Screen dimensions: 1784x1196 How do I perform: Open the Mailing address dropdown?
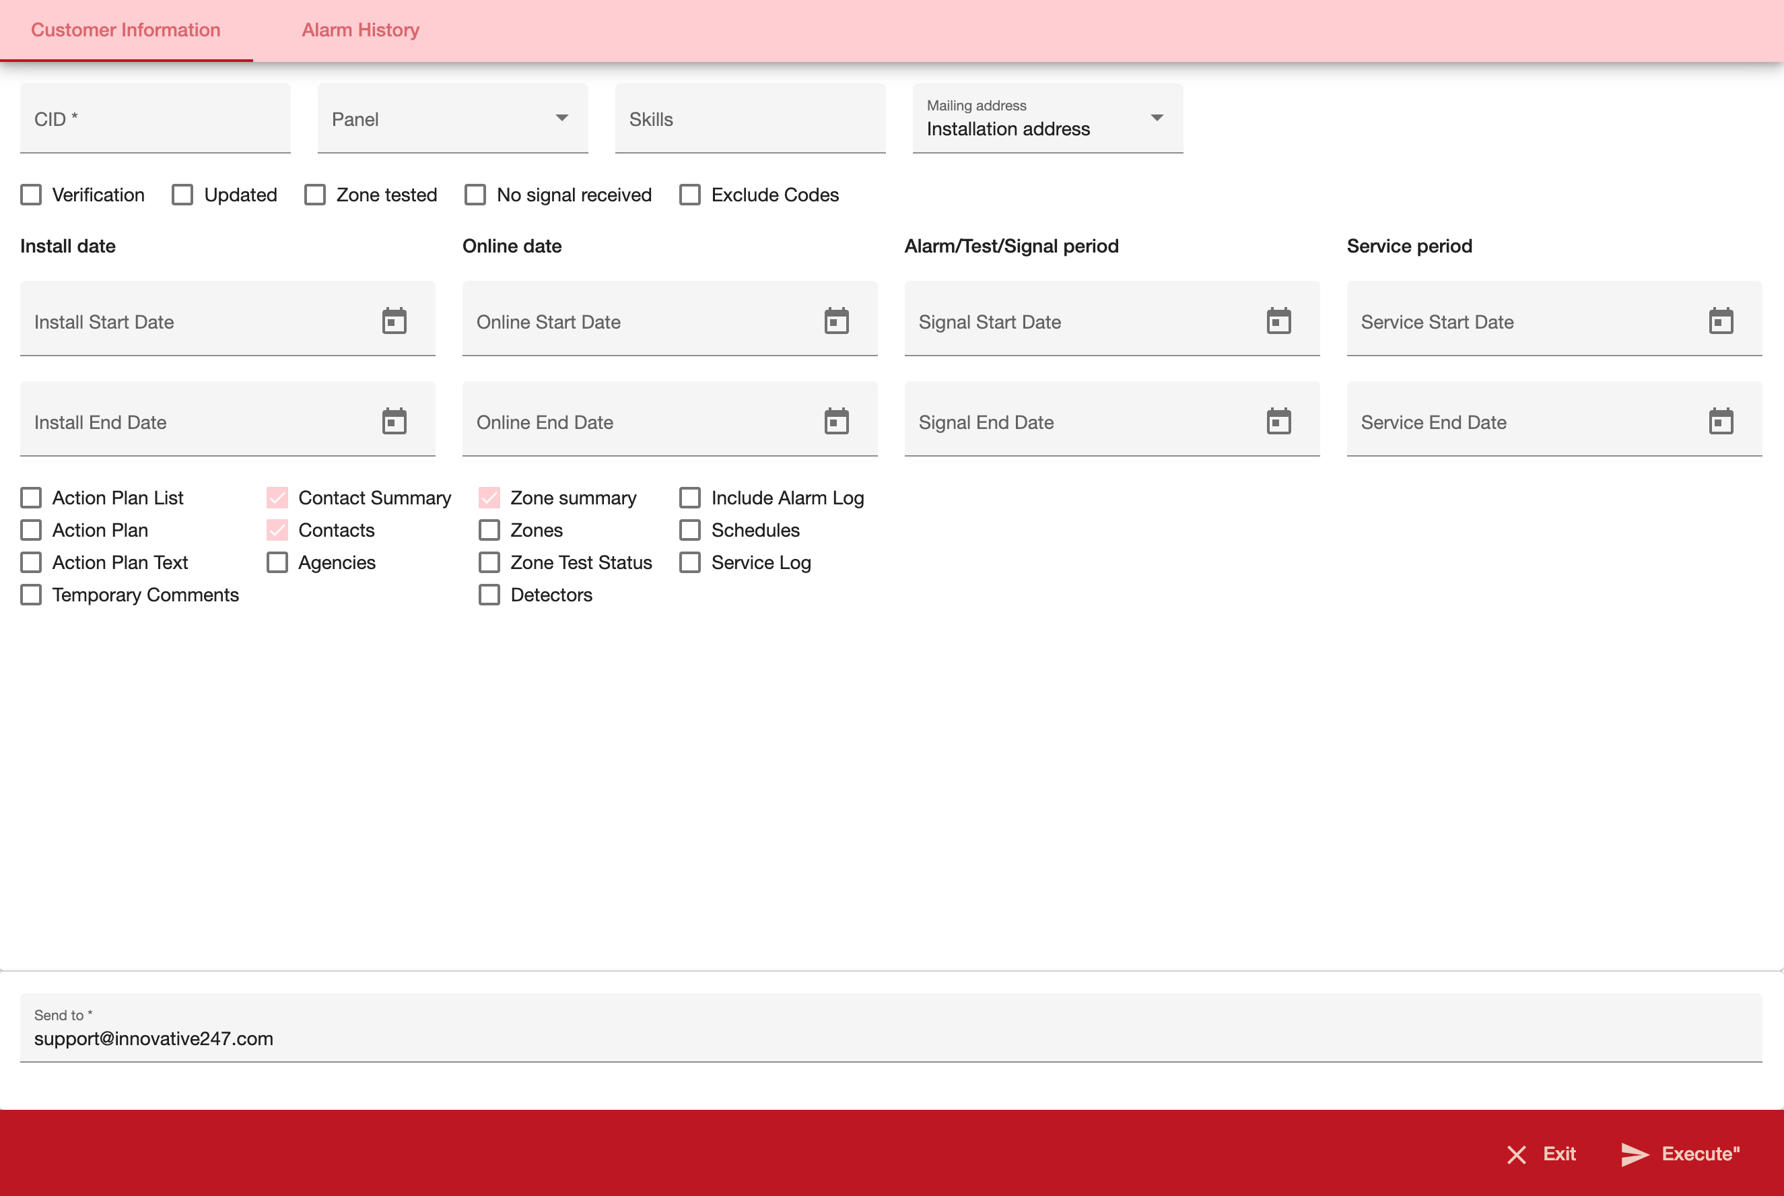[x=1048, y=119]
